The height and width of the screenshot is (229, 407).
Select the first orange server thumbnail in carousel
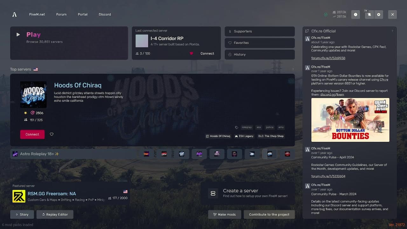click(146, 154)
